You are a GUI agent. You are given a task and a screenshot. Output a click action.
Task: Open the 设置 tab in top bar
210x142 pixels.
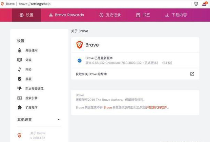[x=27, y=15]
